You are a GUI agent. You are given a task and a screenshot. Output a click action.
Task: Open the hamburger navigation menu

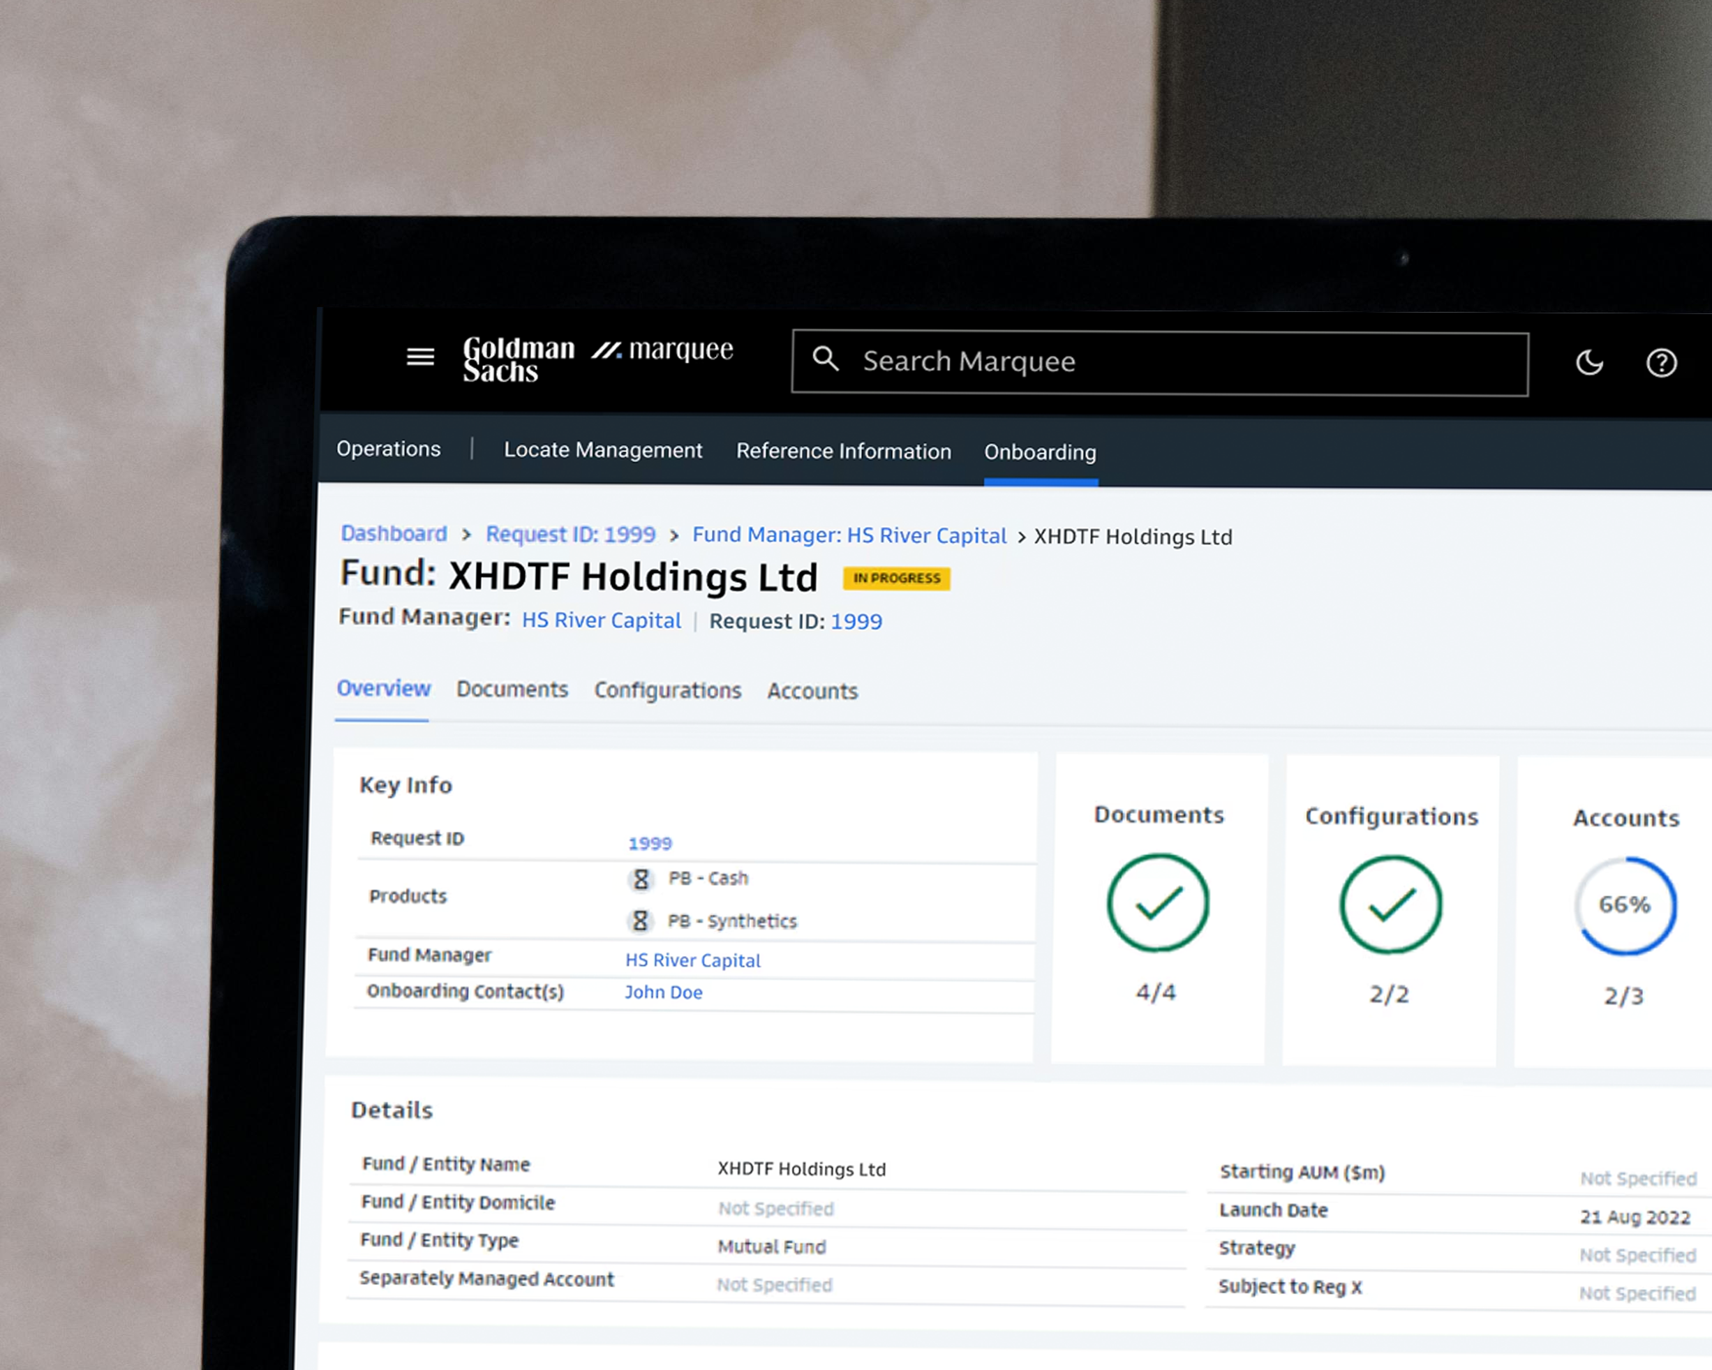[x=420, y=357]
